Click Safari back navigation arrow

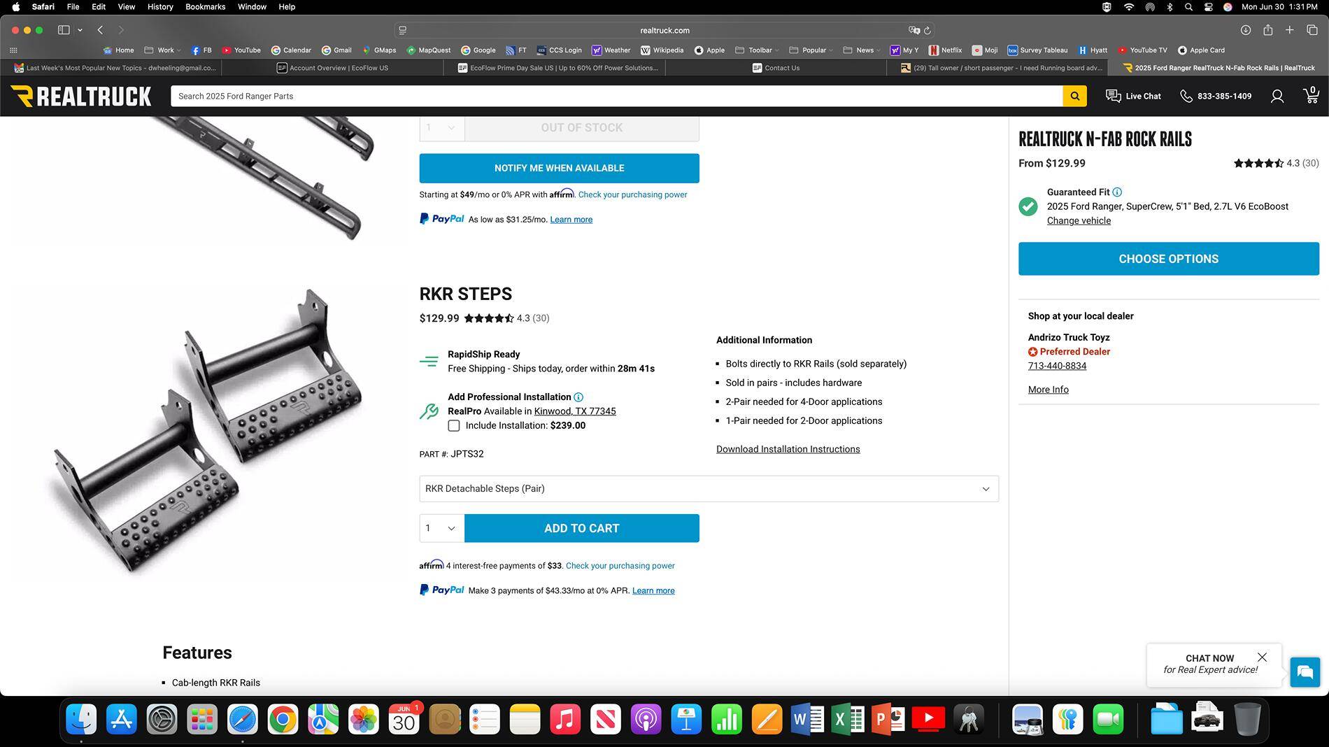pos(100,30)
